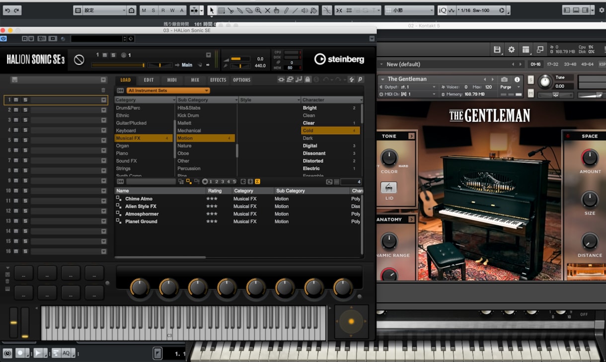606x362 pixels.
Task: Open Kontakt save files menu
Action: (x=497, y=49)
